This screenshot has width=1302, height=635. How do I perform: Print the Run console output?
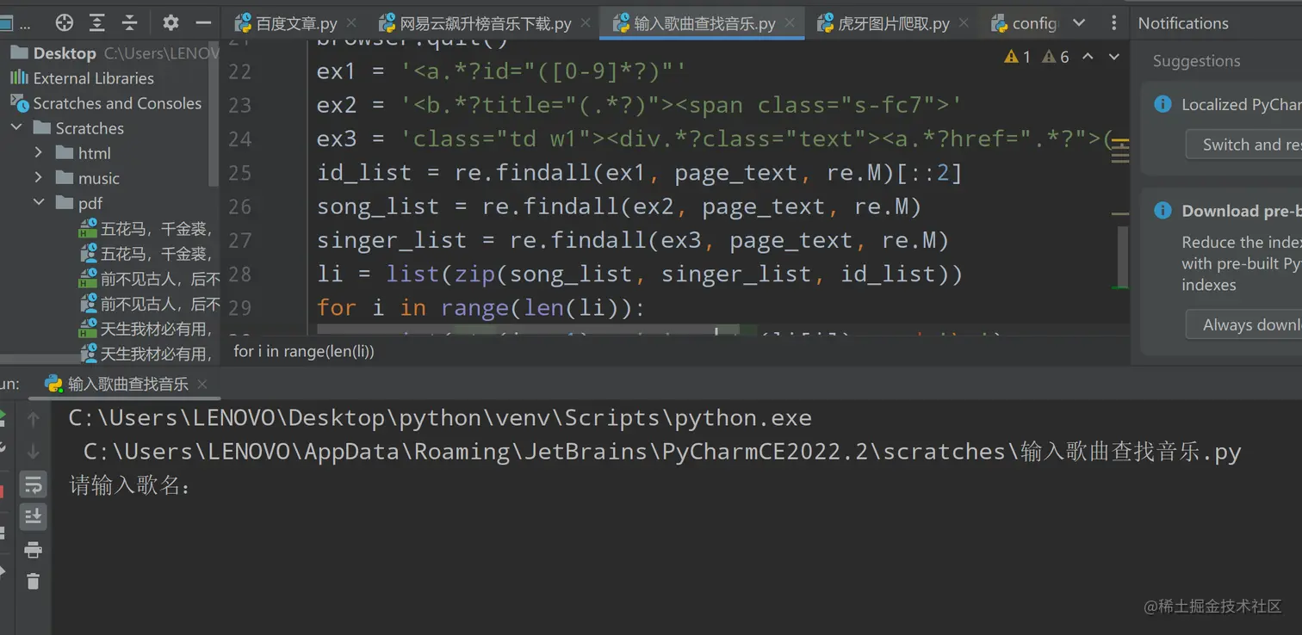pyautogui.click(x=34, y=550)
